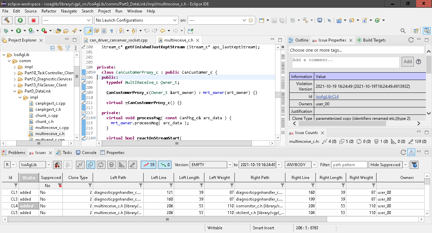Click the hammer Build button
This screenshot has height=233, width=432.
tap(7, 20)
